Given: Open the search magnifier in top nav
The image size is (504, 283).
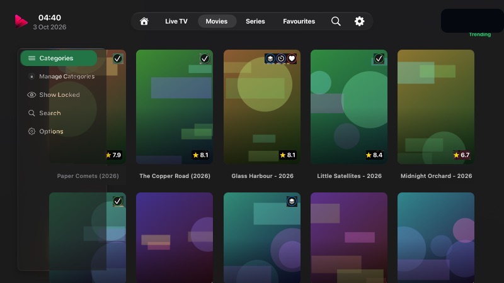Looking at the screenshot, I should 336,21.
